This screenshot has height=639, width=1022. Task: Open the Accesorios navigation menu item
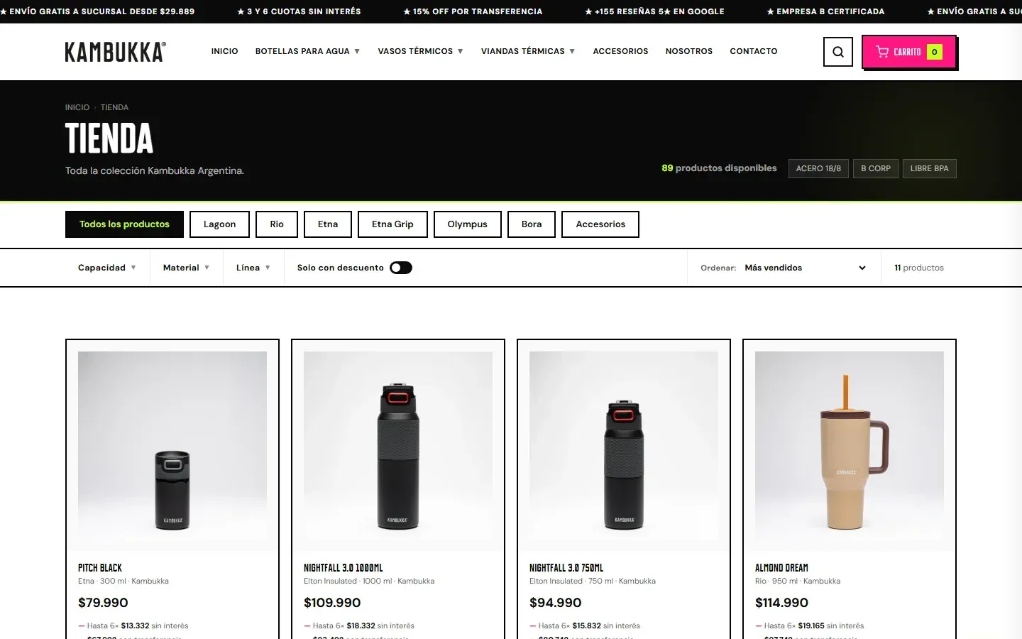(621, 51)
